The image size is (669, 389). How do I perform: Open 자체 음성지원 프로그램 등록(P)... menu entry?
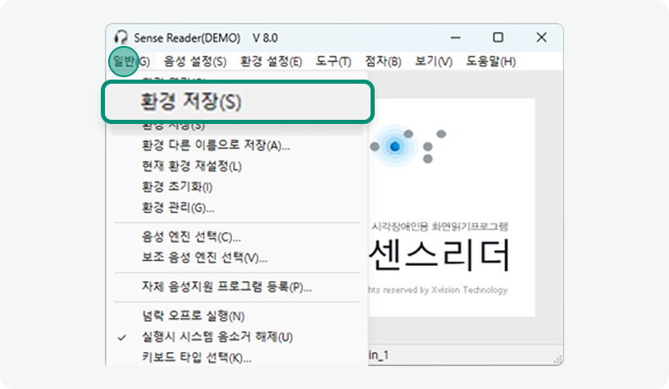pyautogui.click(x=237, y=287)
